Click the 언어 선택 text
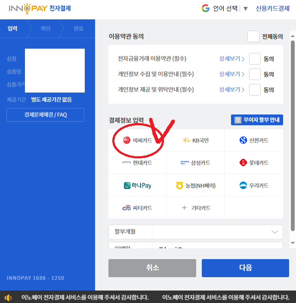This screenshot has width=296, height=303. 225,9
